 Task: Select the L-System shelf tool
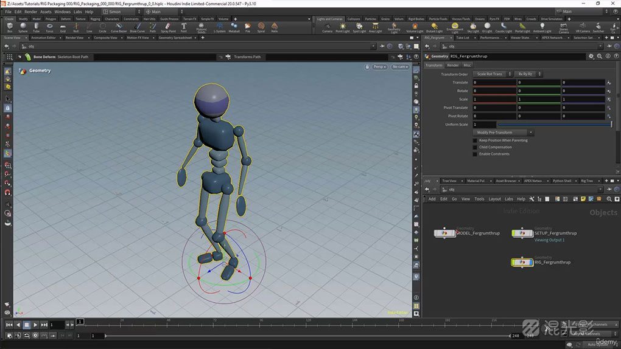219,27
